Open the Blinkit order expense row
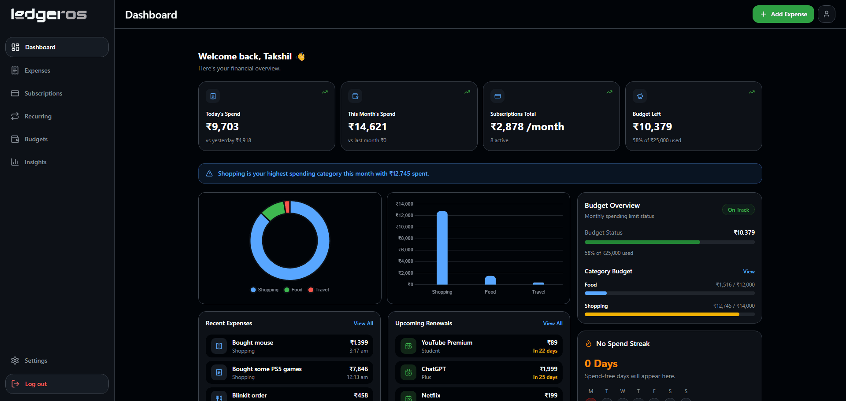The image size is (846, 401). click(289, 394)
